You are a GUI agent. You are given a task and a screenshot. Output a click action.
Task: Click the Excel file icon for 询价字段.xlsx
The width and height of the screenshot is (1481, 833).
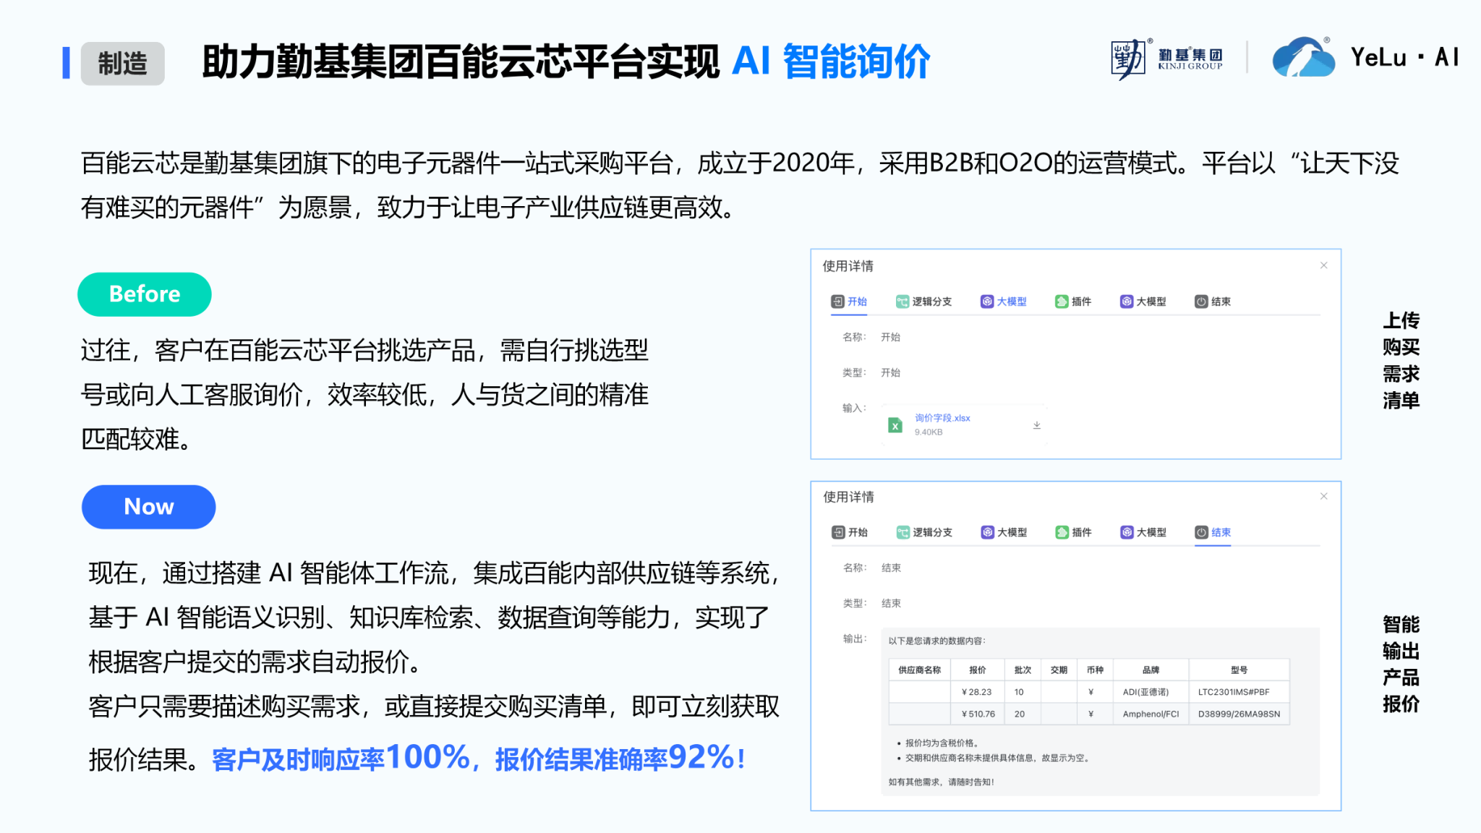(895, 425)
